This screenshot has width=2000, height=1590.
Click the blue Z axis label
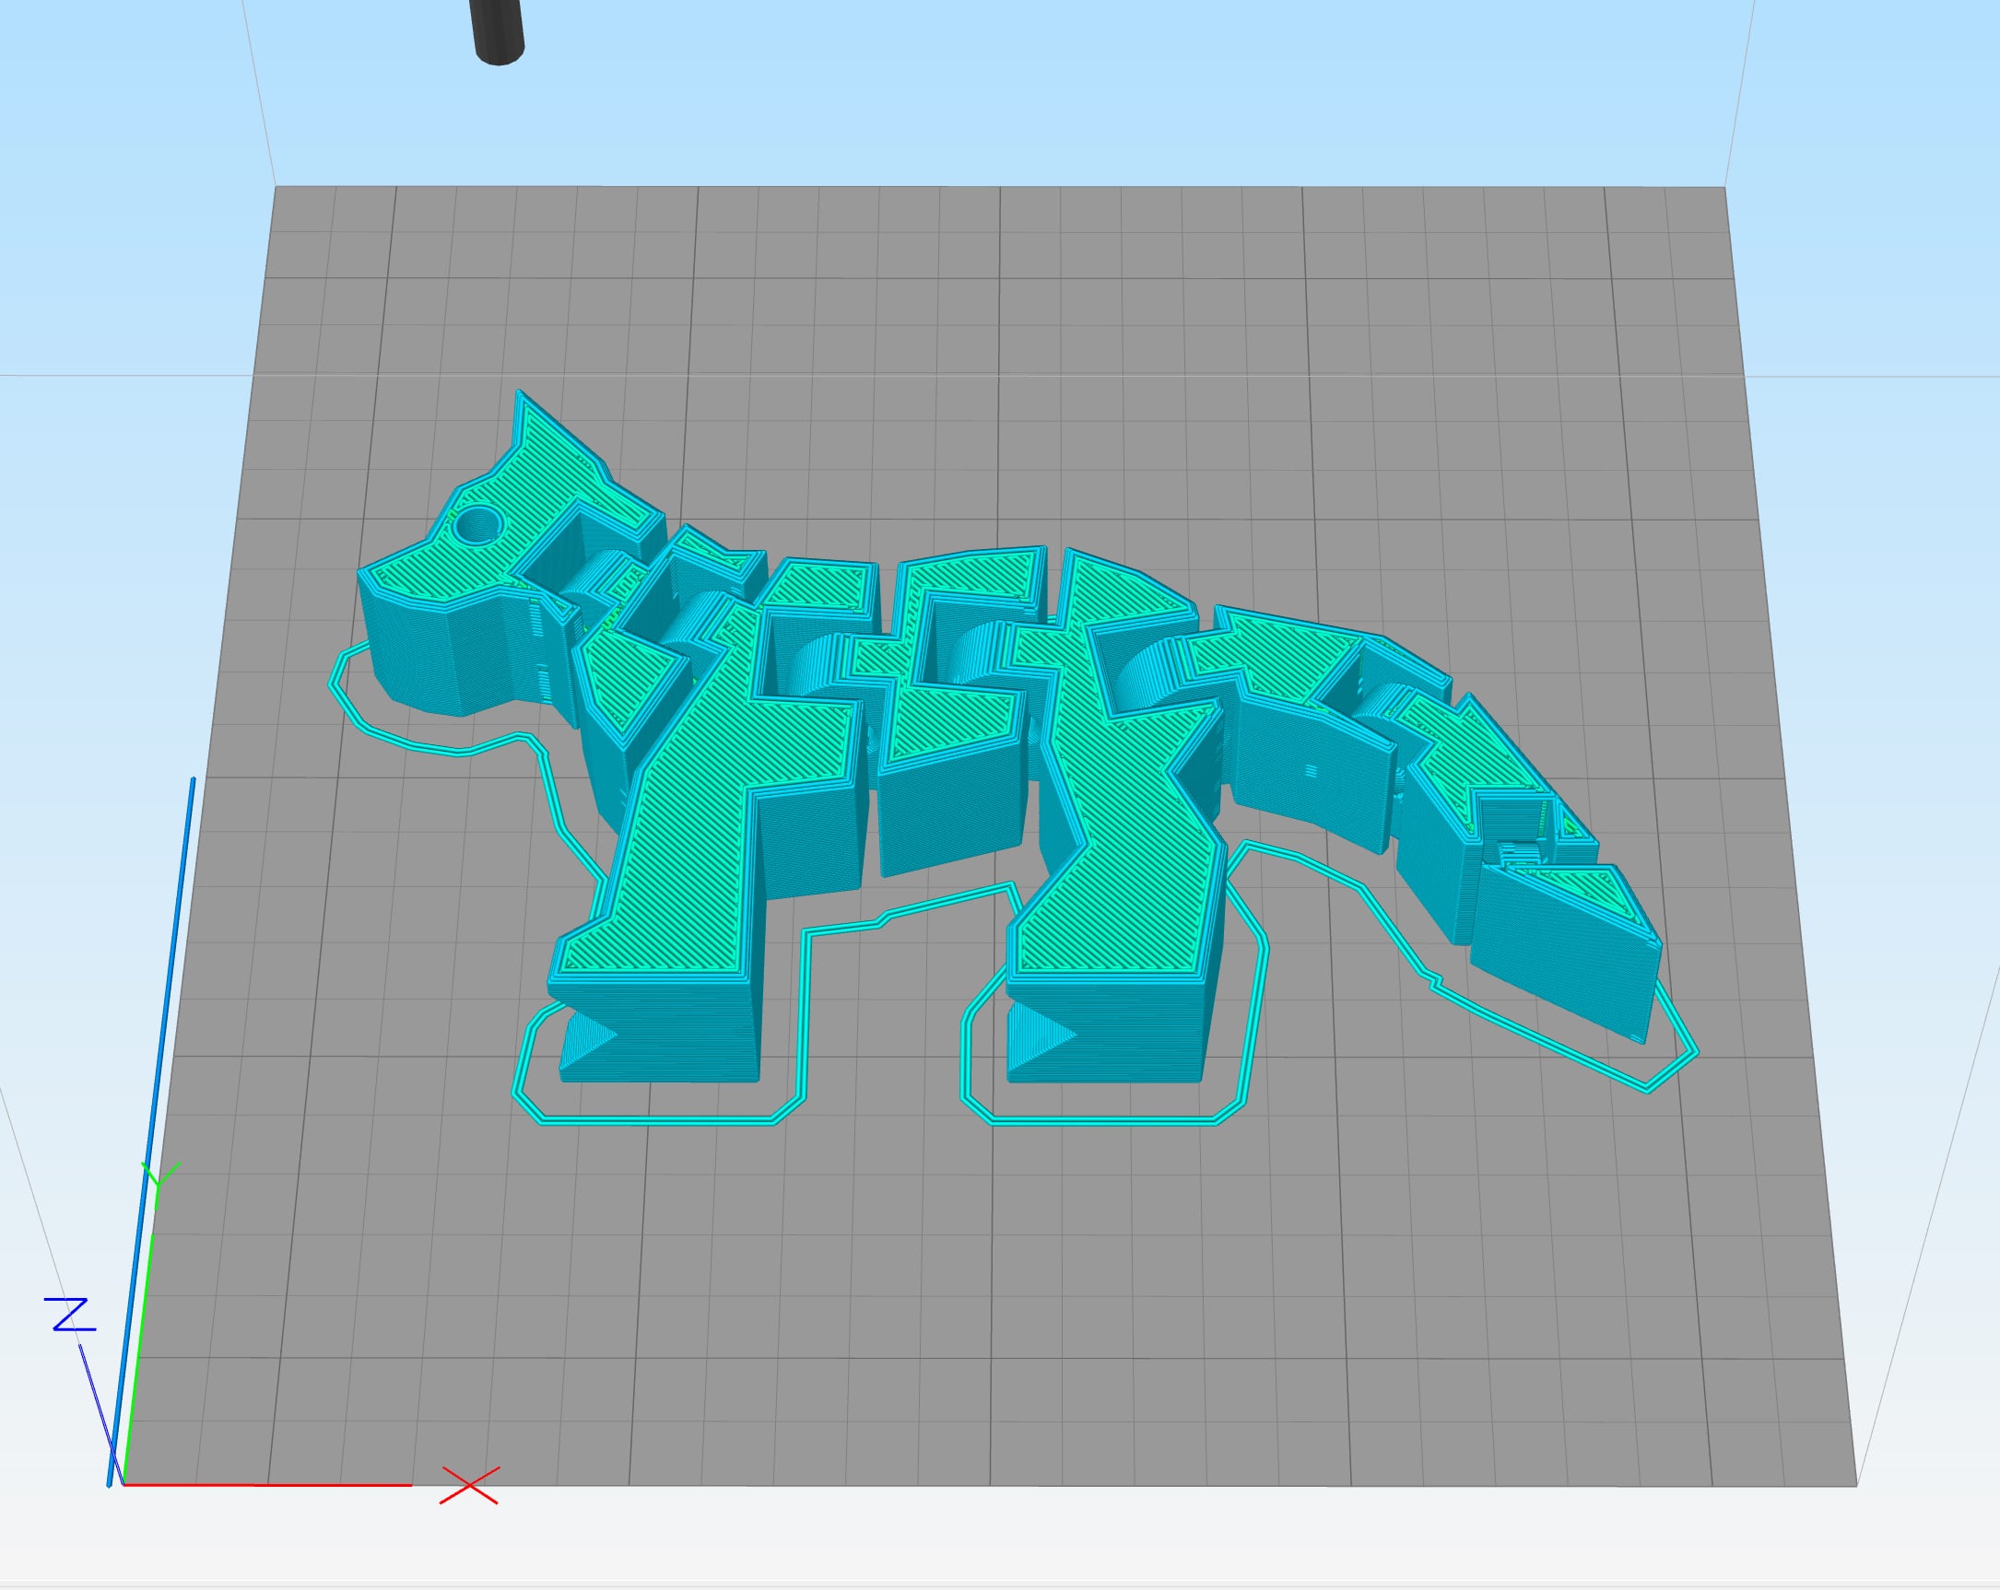click(x=70, y=1315)
